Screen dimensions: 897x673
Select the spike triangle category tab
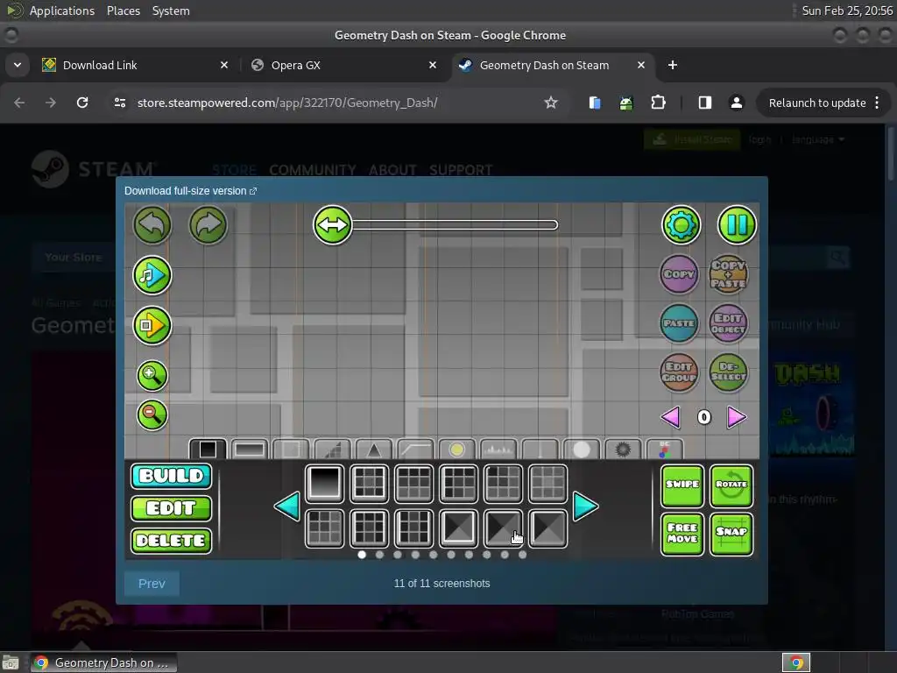tap(373, 450)
